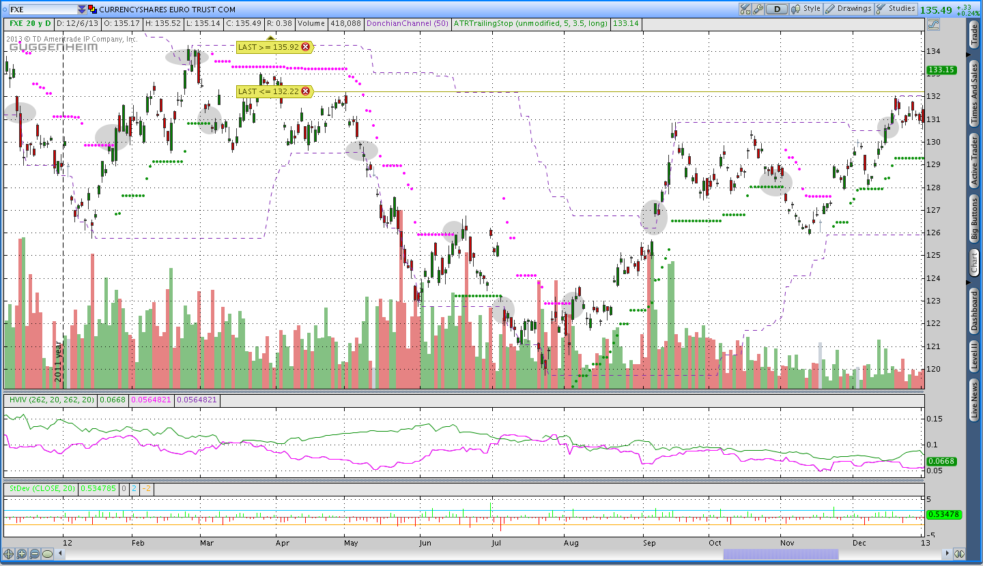Click the StDev (CLOSE, 20) label
Image resolution: width=983 pixels, height=566 pixels.
tap(42, 488)
